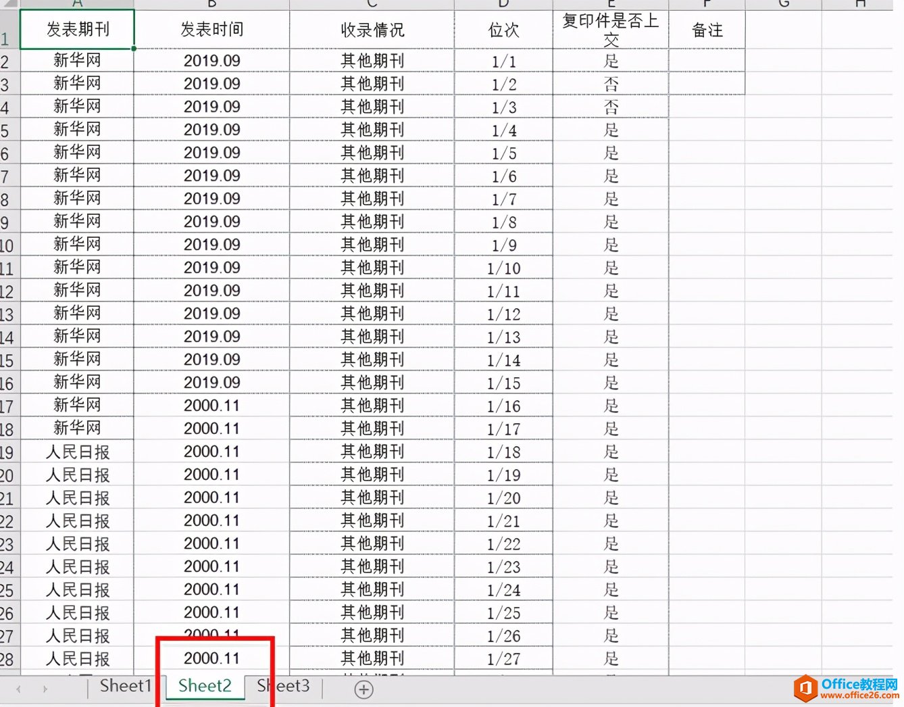Screen dimensions: 904x707
Task: Select the Sheet2 tab
Action: click(x=205, y=686)
